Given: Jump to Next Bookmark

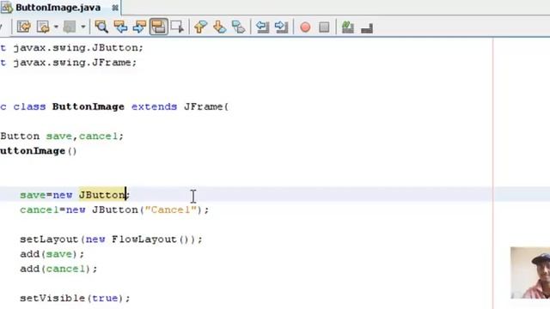Looking at the screenshot, I should point(220,27).
